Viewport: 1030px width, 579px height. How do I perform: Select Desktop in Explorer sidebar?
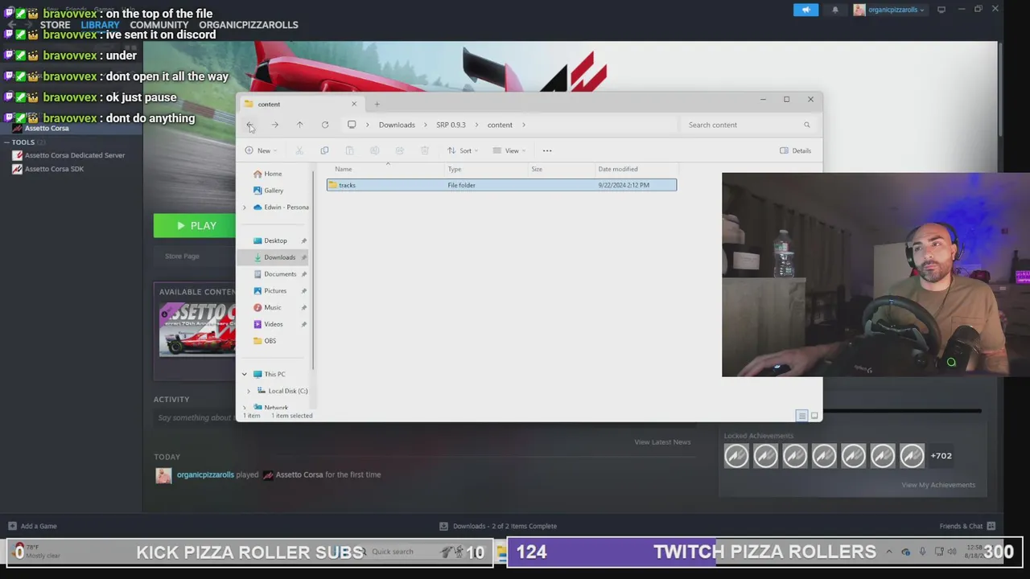point(275,240)
